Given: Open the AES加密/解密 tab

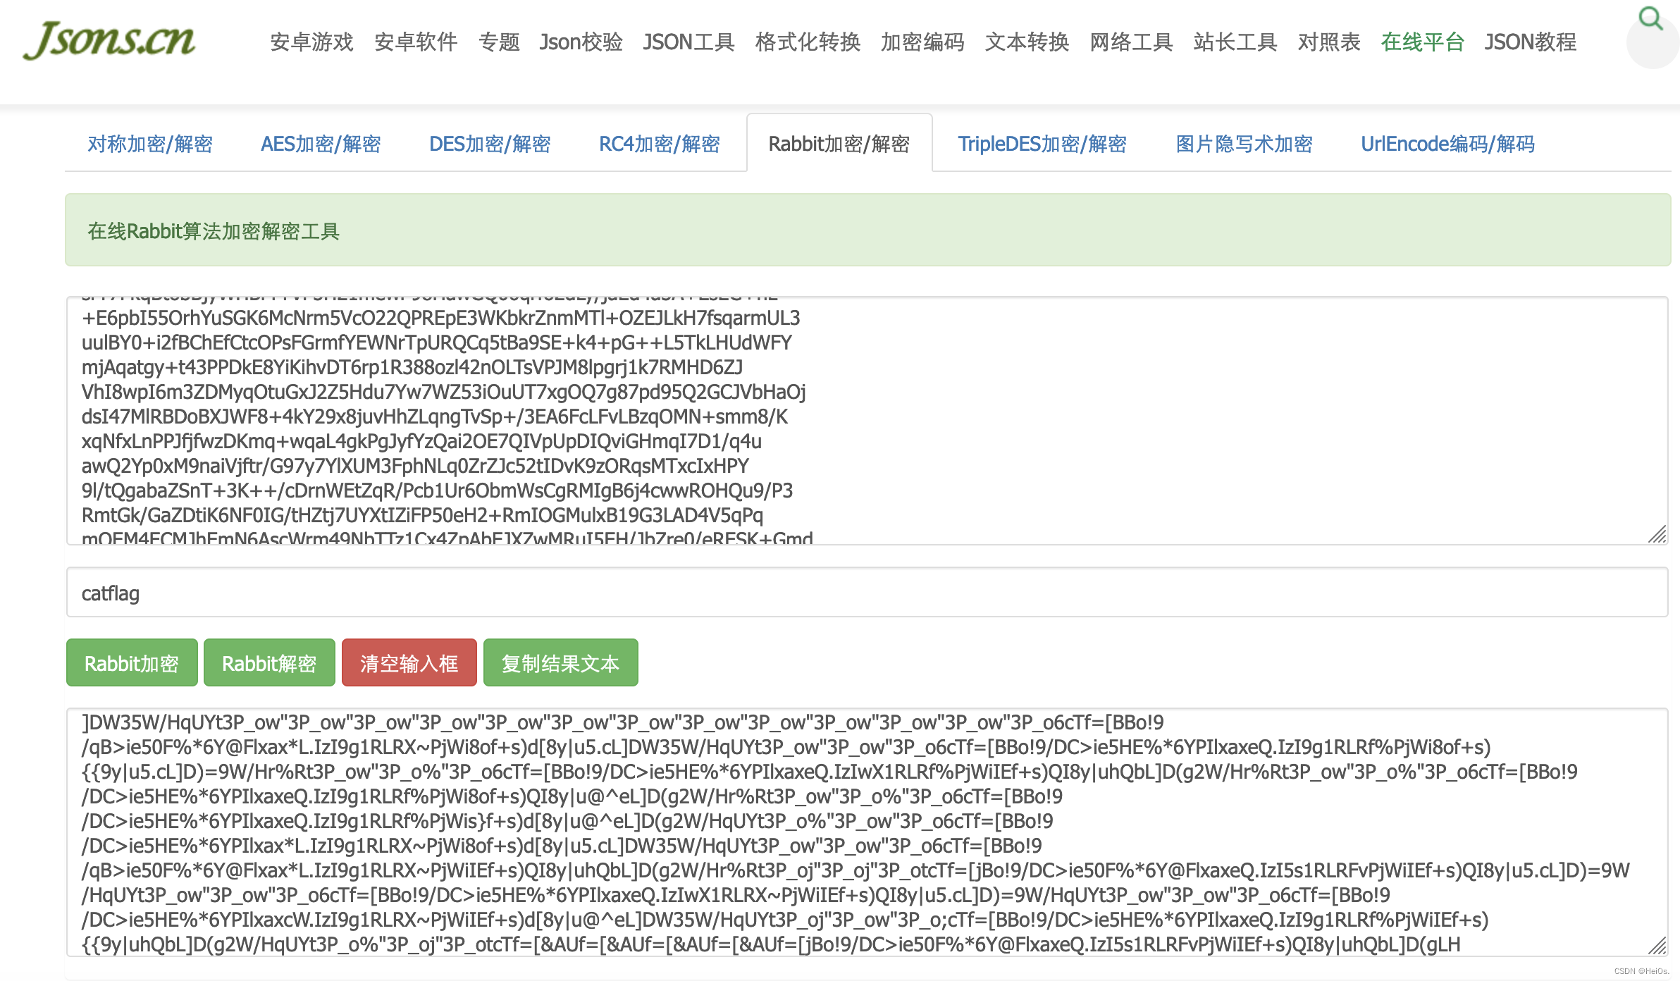Looking at the screenshot, I should (x=321, y=144).
